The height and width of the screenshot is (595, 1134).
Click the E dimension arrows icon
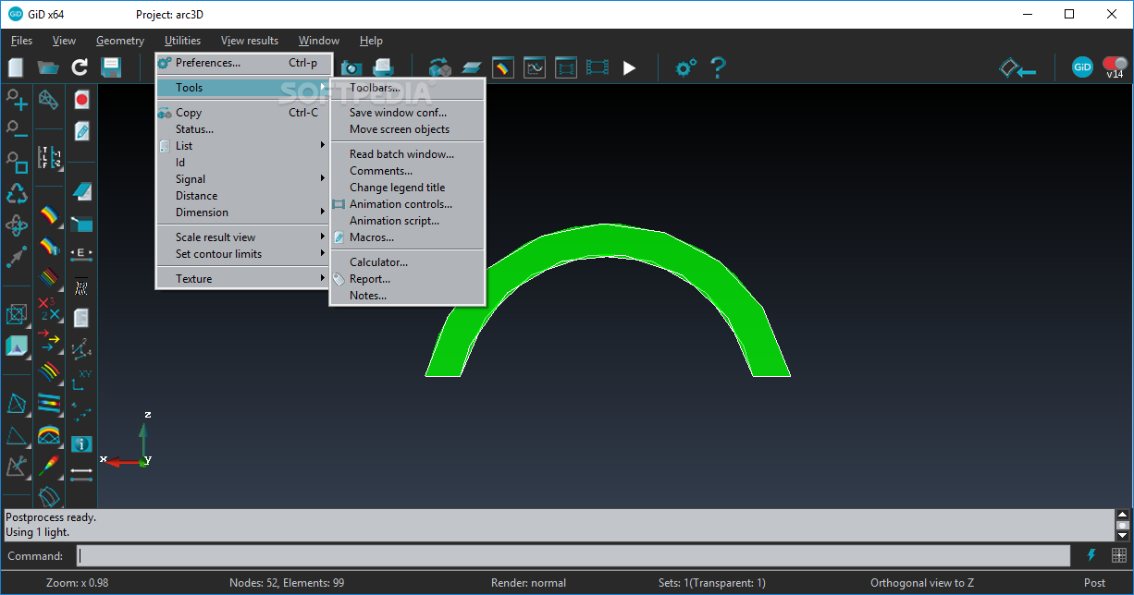[x=81, y=252]
